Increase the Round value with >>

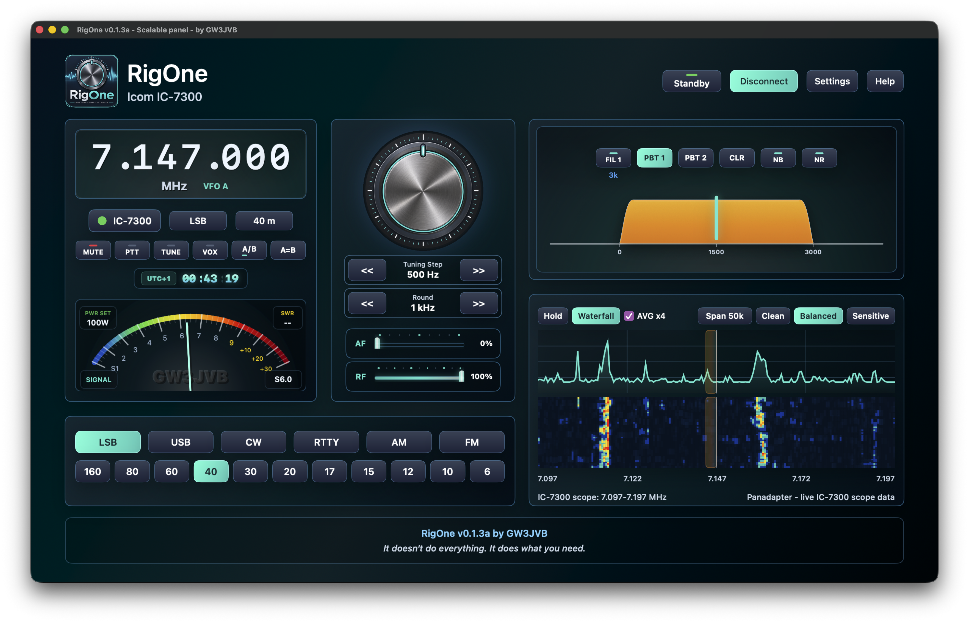click(478, 304)
